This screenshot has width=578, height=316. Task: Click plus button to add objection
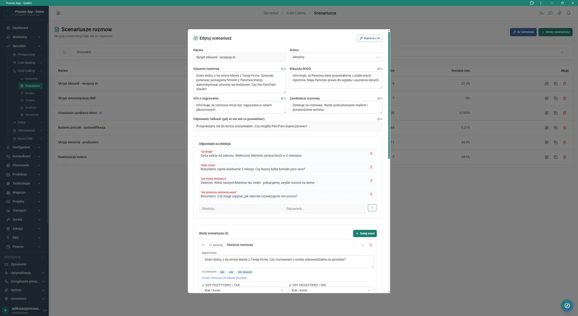point(372,208)
